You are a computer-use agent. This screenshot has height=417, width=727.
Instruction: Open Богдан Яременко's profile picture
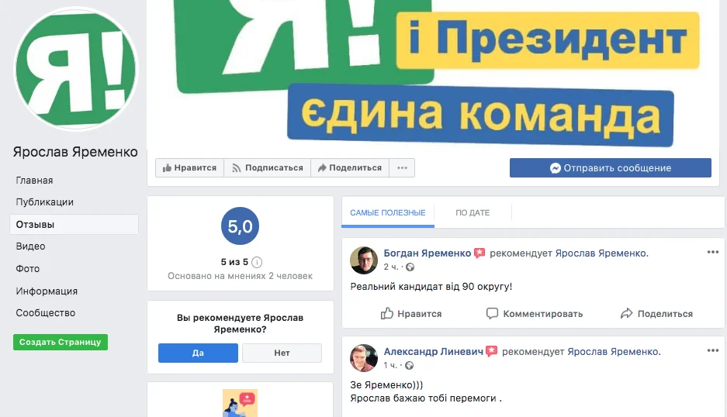coord(363,260)
